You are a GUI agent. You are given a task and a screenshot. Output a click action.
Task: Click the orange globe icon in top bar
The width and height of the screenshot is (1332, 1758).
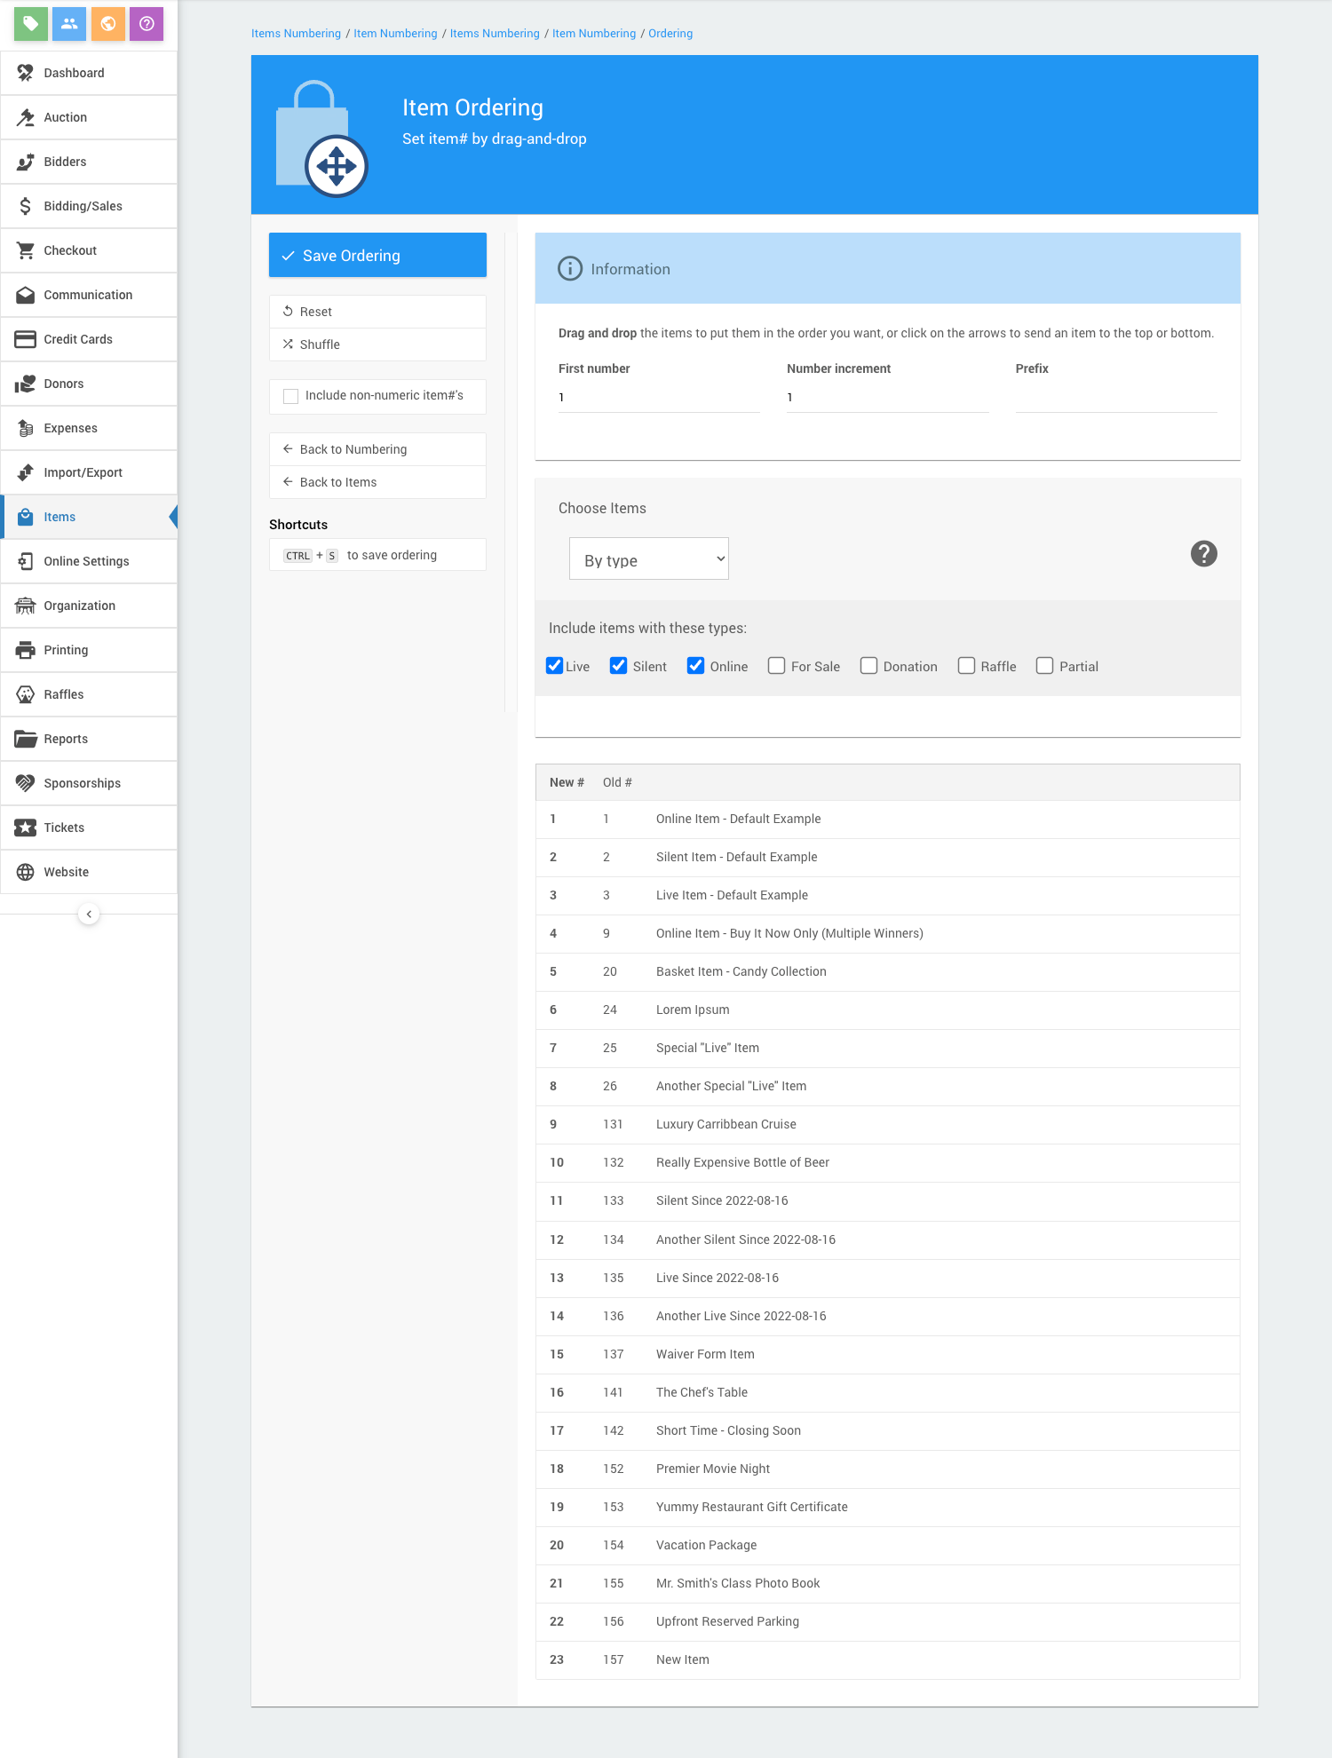108,24
